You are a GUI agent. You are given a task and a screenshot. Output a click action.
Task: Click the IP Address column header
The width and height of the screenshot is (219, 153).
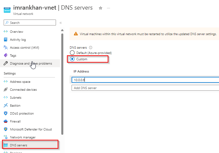tap(81, 72)
